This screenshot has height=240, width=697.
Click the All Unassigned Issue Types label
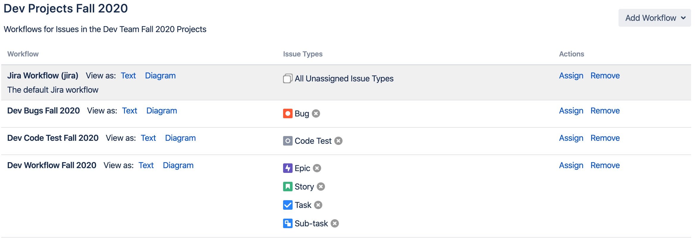[x=344, y=78]
